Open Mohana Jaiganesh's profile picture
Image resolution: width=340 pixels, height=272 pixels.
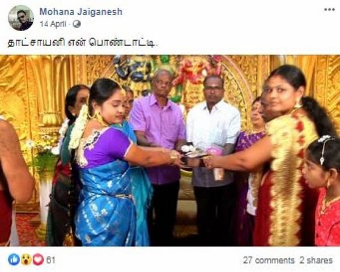(x=21, y=18)
